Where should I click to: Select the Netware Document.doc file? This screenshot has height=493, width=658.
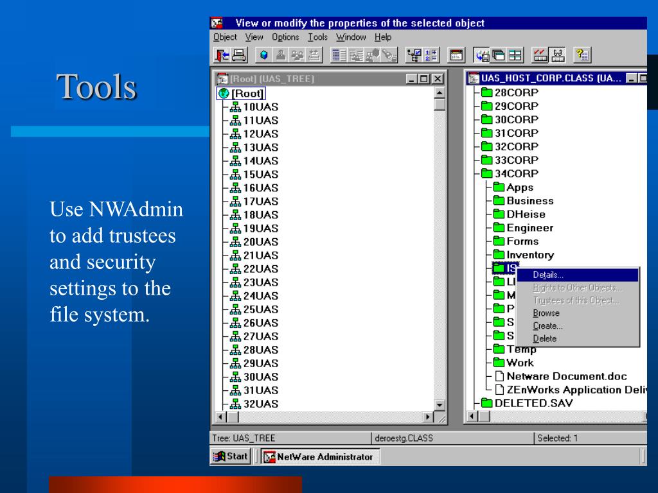click(x=561, y=376)
